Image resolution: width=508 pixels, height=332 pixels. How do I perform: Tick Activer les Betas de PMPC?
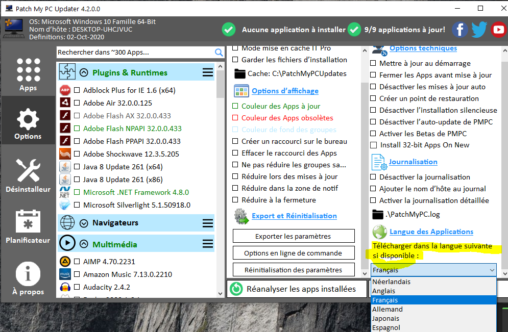(373, 133)
